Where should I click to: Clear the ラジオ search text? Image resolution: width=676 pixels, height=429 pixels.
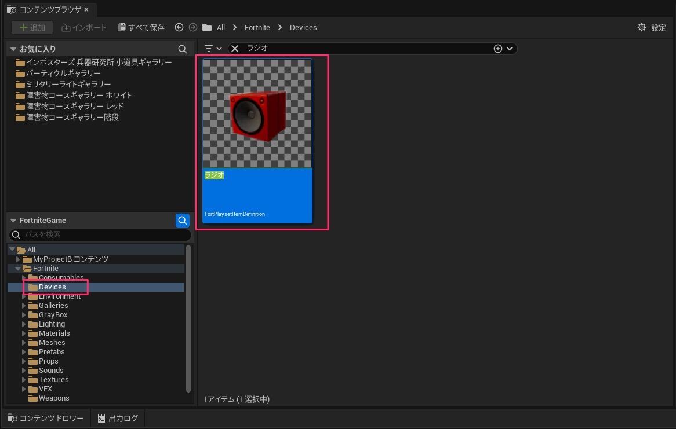(x=235, y=49)
